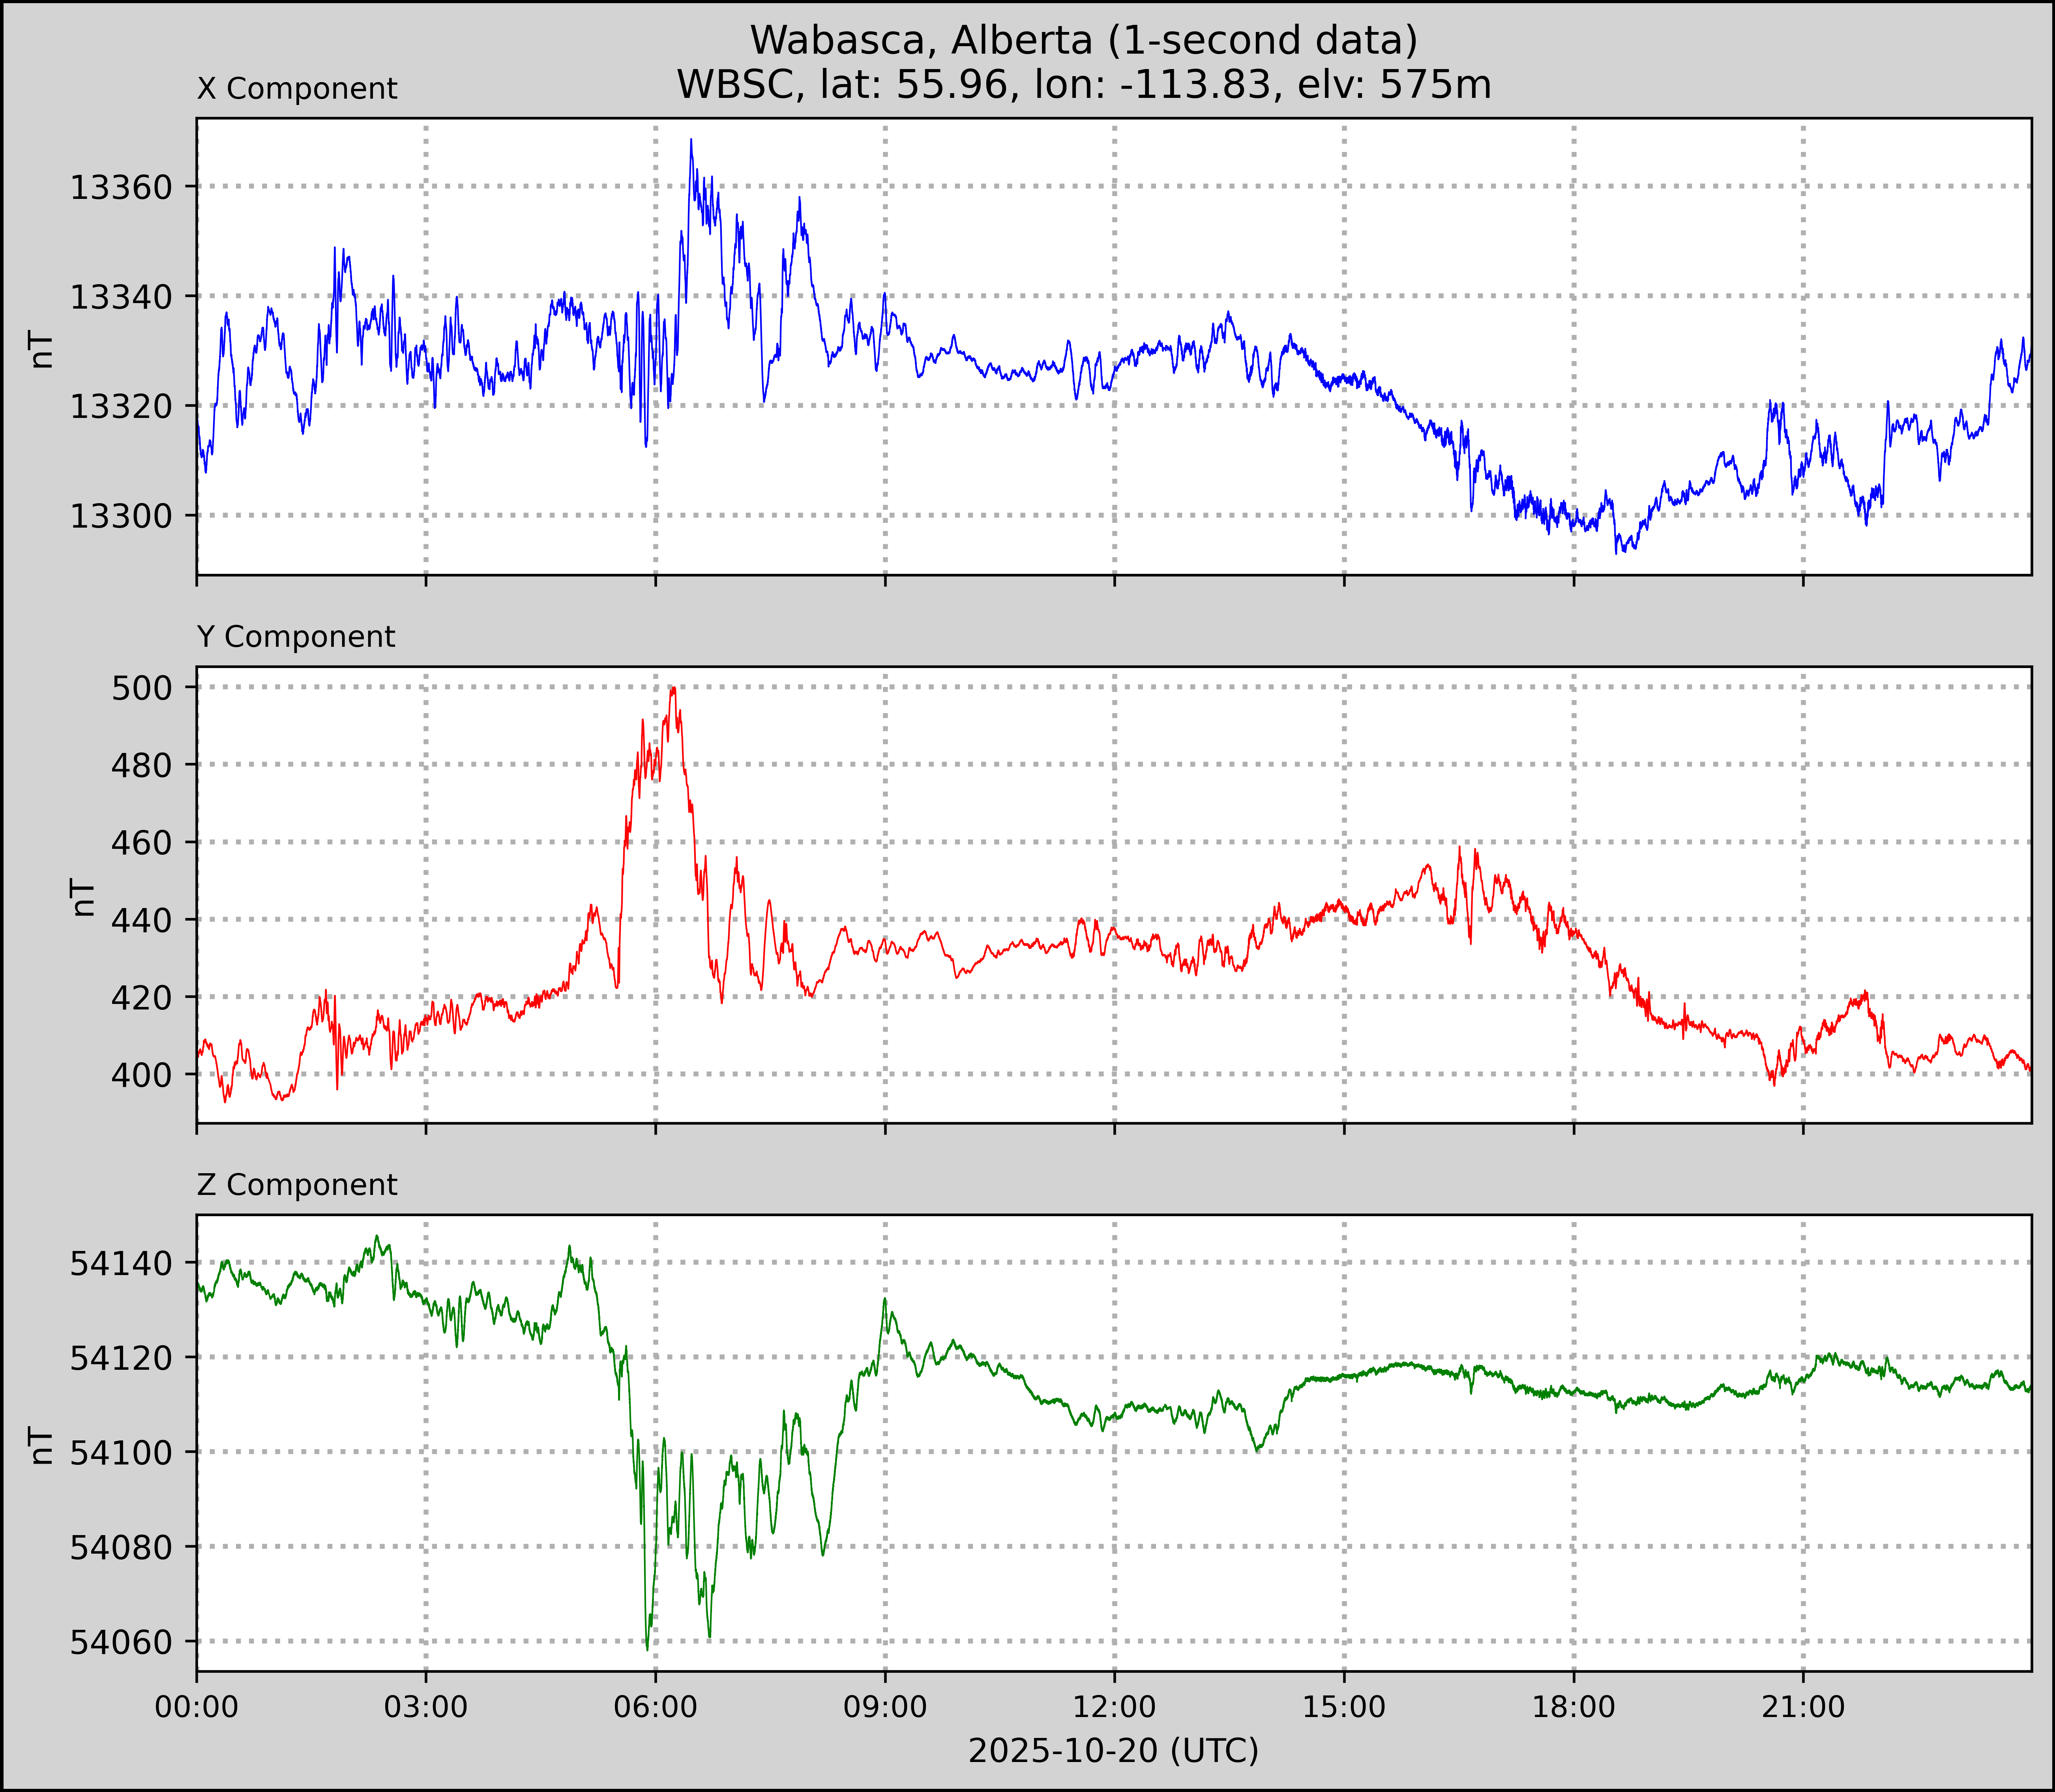Viewport: 2055px width, 1792px height.
Task: Click the 54060 tick label on Z plot
Action: 121,1642
